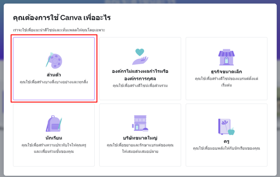Choose the องค์กรไม่แสวงผลกำไรหรือองค์กรการกุศล heading
The height and width of the screenshot is (177, 280).
coord(140,75)
